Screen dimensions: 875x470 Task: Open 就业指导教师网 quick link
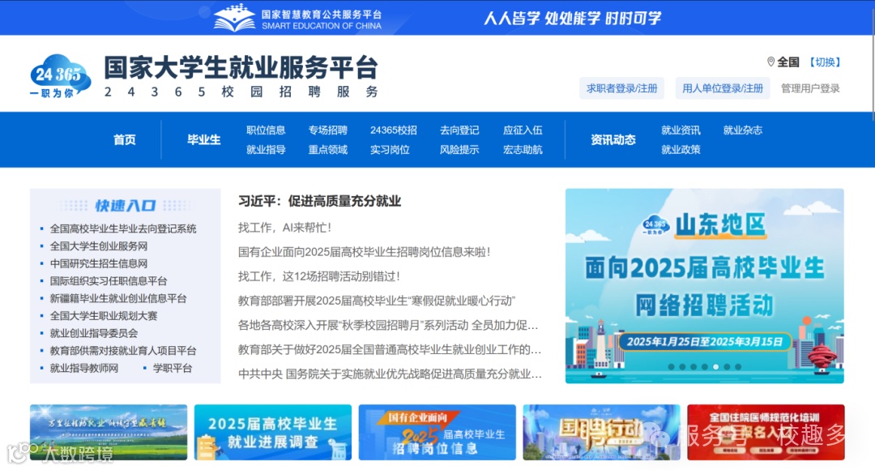(83, 368)
